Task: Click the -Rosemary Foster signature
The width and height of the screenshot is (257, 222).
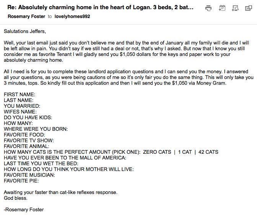Action: [x=24, y=209]
